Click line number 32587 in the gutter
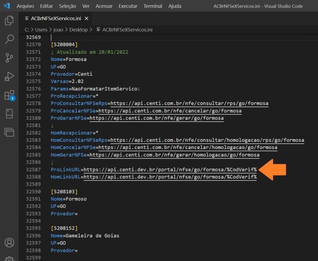The width and height of the screenshot is (318, 261). [33, 170]
